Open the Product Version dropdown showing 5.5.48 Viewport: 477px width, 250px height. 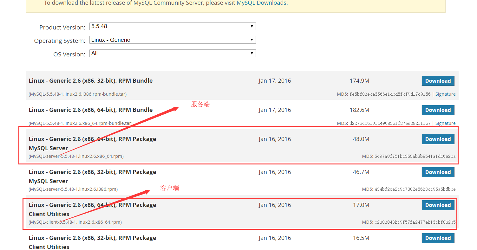173,26
